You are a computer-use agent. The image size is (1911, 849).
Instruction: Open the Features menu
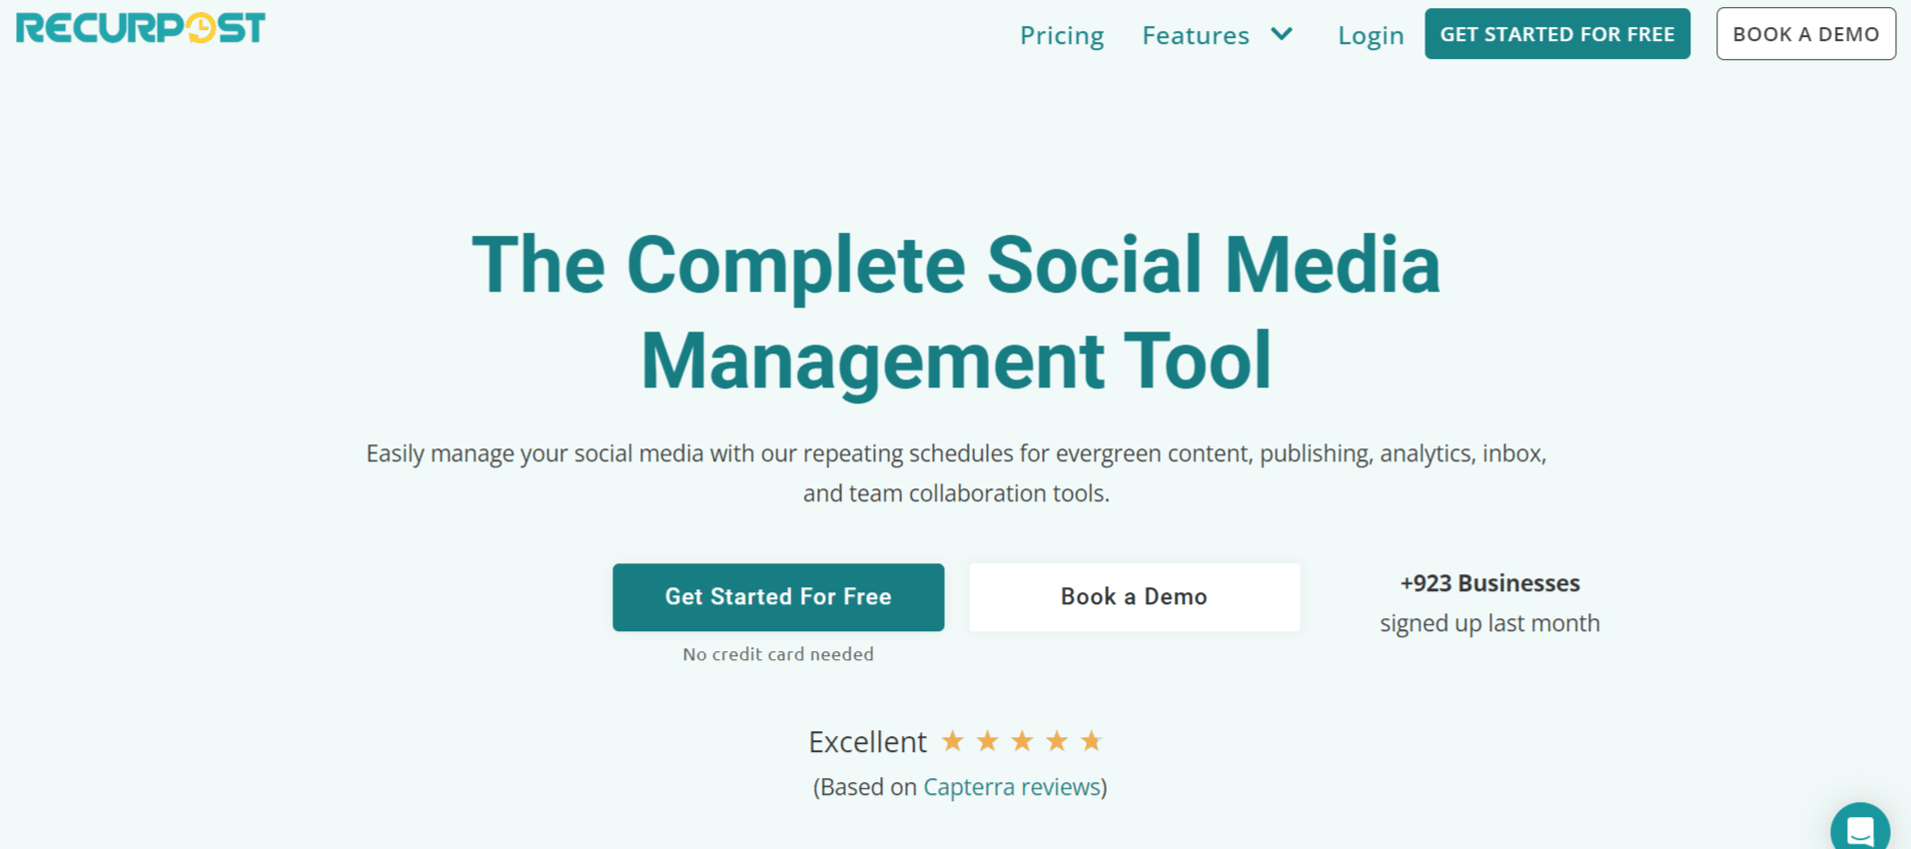point(1196,35)
